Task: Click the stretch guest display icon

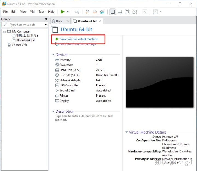Action: pos(155,12)
